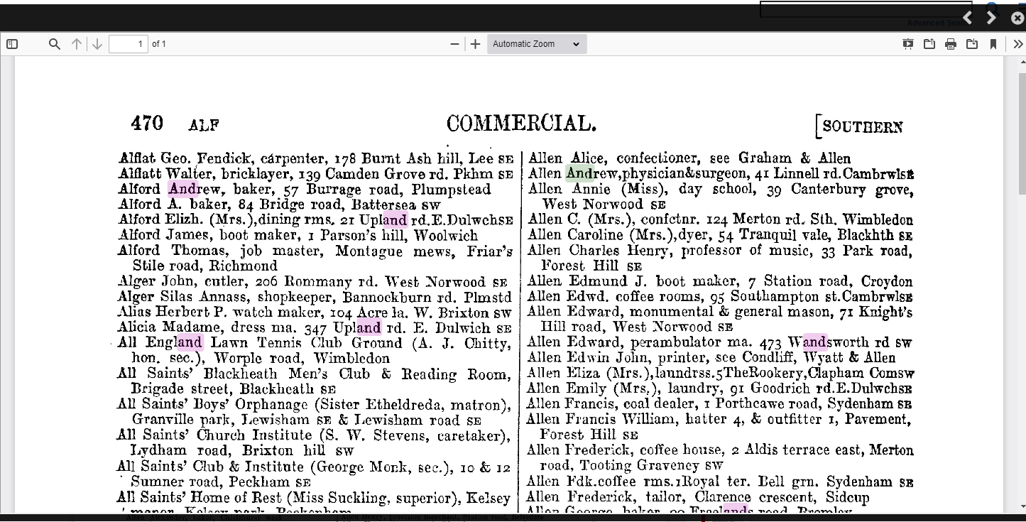Go to previous result with left chevron
Image resolution: width=1026 pixels, height=522 pixels.
[x=968, y=18]
